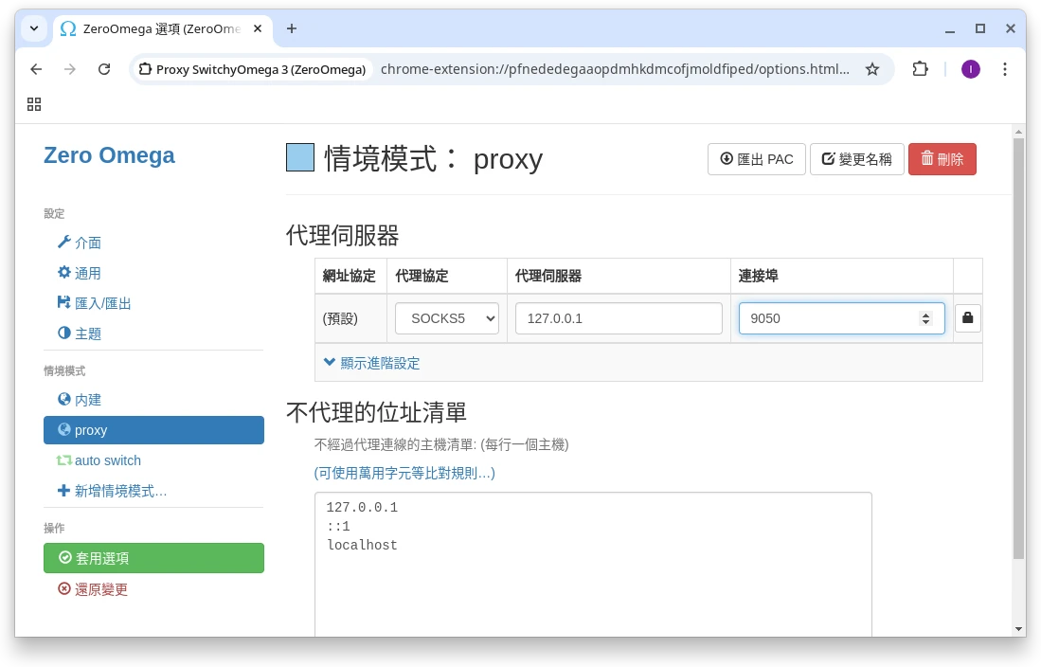Screen dimensions: 1041x667
Task: Click the lock icon for proxy authentication
Action: click(x=967, y=318)
